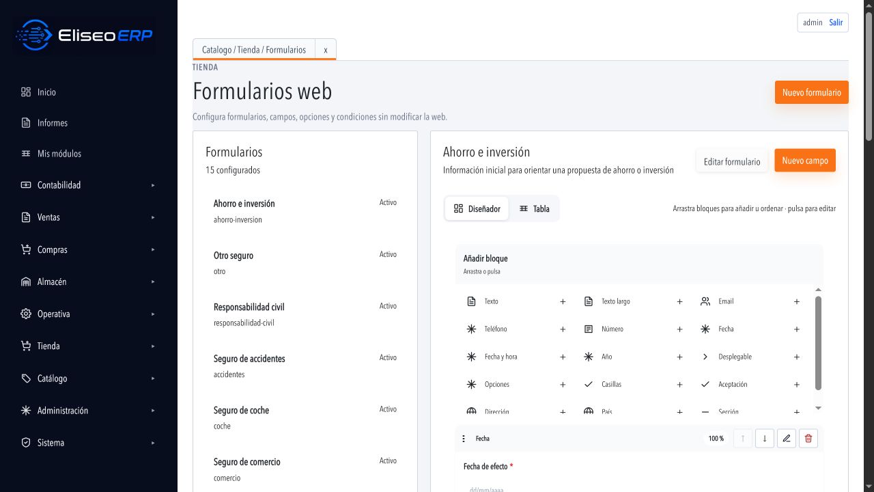Edit the Fecha field with pencil icon
874x492 pixels.
click(787, 439)
